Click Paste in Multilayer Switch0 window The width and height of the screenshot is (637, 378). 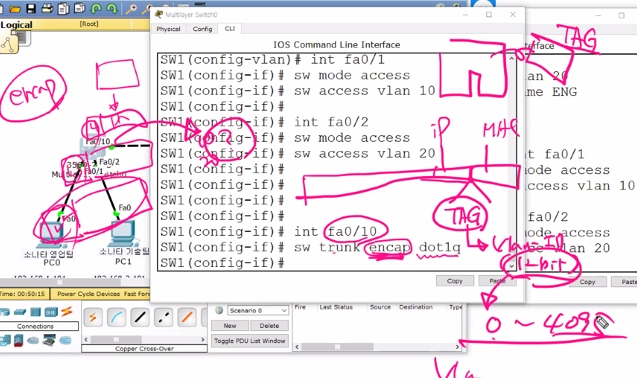click(x=497, y=281)
